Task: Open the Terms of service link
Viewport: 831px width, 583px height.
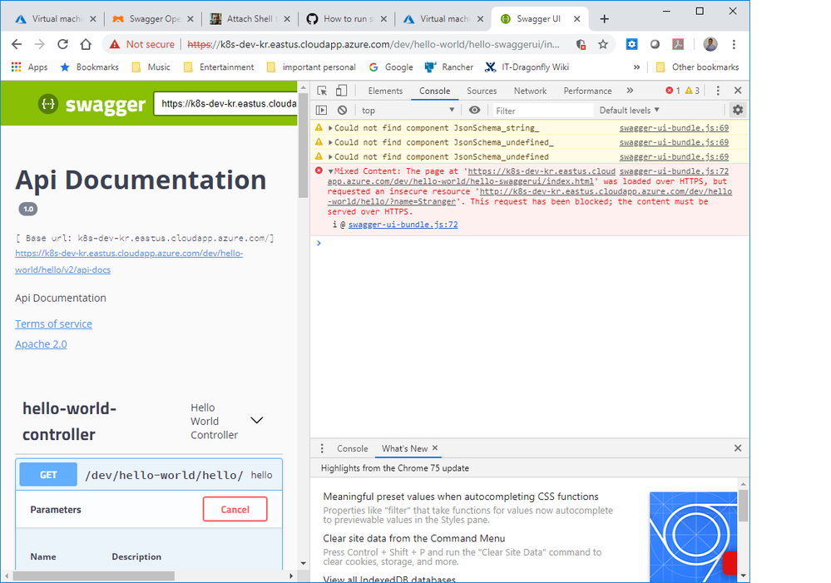Action: [x=53, y=324]
